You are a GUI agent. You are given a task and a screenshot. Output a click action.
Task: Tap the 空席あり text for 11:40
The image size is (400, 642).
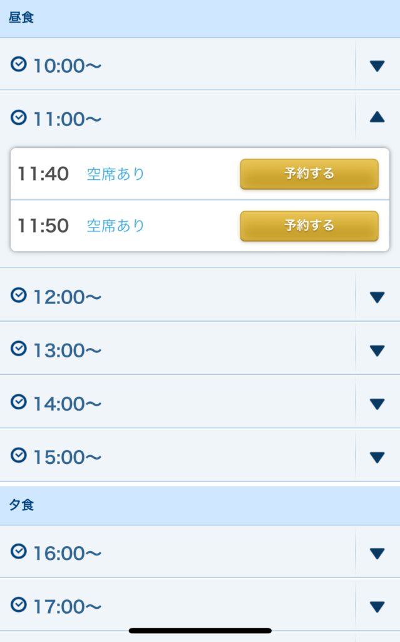point(116,174)
